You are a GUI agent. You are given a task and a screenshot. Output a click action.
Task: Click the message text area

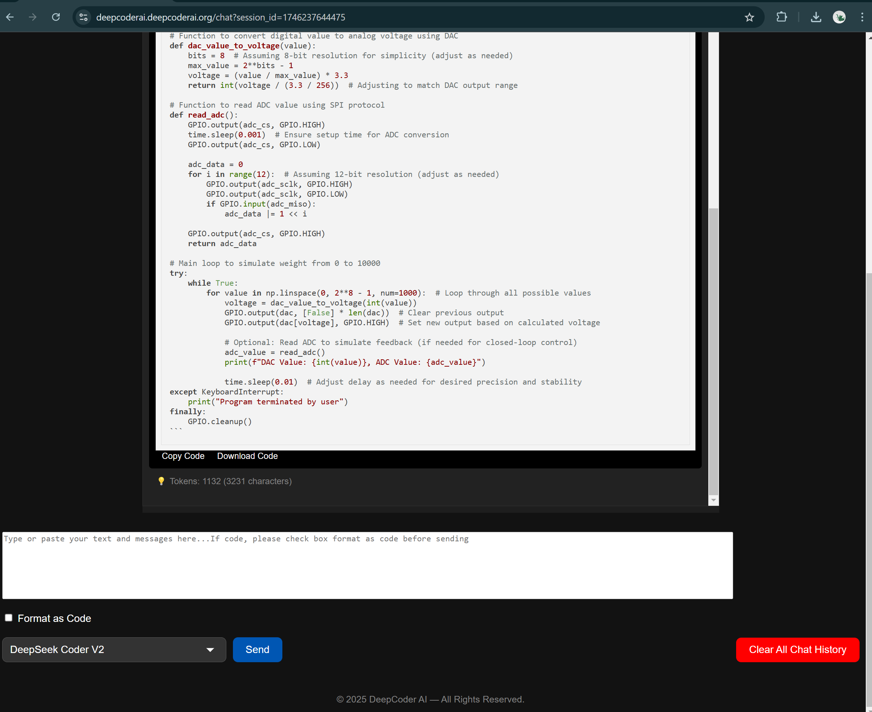pyautogui.click(x=367, y=565)
